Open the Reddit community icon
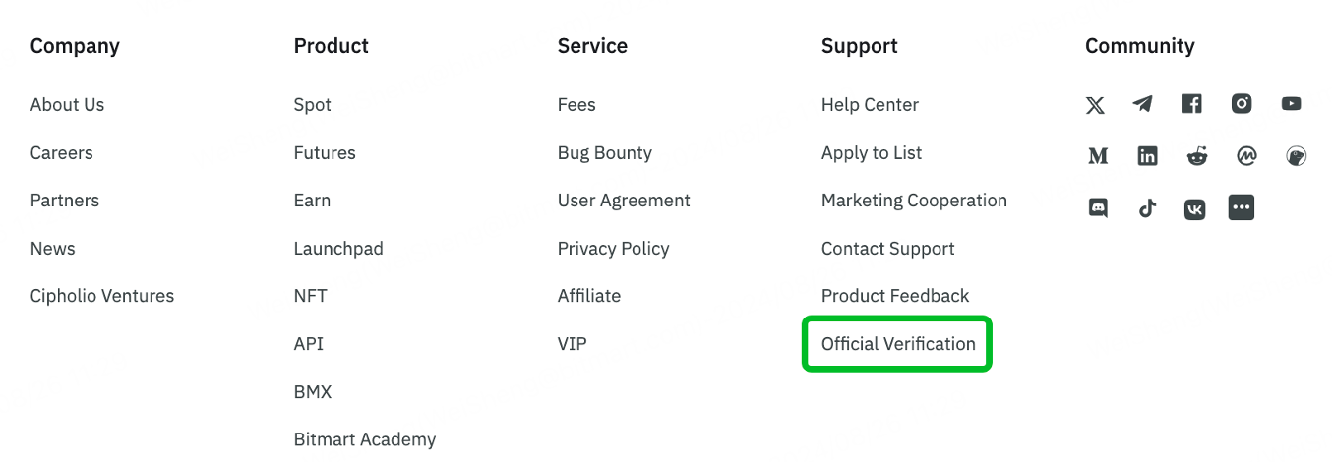Screen dimensions: 1334x463 (x=1197, y=156)
